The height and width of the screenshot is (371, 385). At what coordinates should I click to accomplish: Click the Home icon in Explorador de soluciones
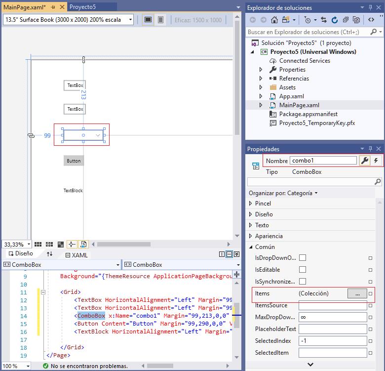click(x=274, y=20)
